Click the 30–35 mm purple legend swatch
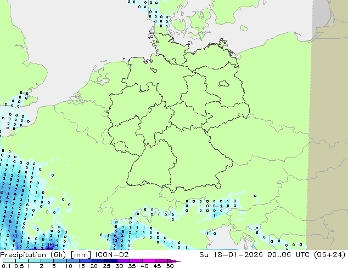348x268 pixels. pyautogui.click(x=124, y=261)
